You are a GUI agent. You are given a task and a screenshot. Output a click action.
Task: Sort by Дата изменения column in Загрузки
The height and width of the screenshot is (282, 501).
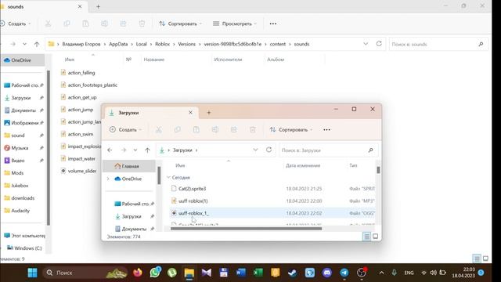point(303,165)
